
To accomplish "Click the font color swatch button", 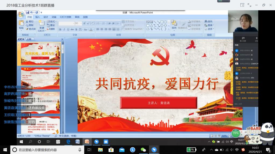I will 91,29.
